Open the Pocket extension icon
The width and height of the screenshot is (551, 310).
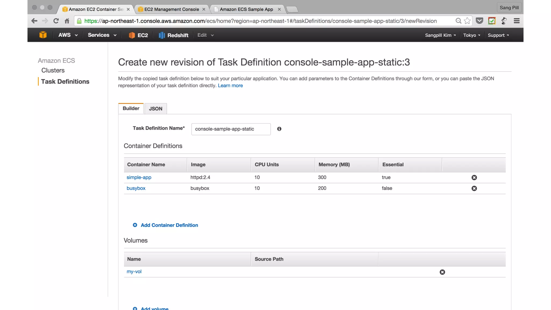(479, 21)
